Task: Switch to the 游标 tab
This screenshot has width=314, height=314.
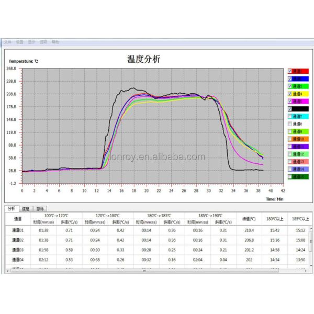Action: point(40,209)
